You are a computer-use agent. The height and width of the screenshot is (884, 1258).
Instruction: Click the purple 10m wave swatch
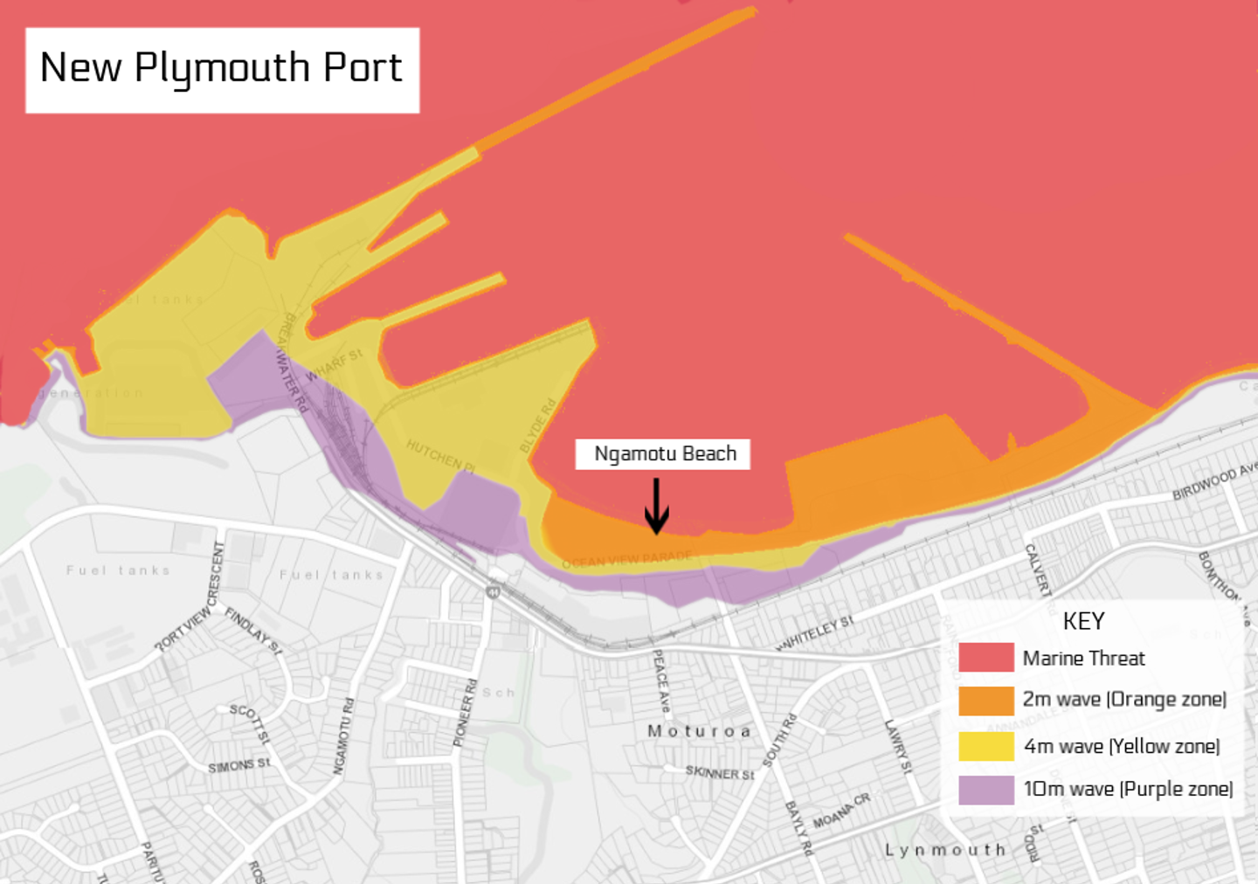(985, 790)
